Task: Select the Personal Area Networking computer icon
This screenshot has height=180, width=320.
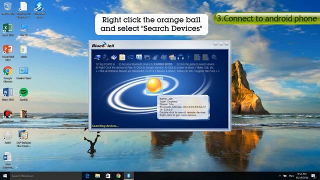Action: pos(97,57)
